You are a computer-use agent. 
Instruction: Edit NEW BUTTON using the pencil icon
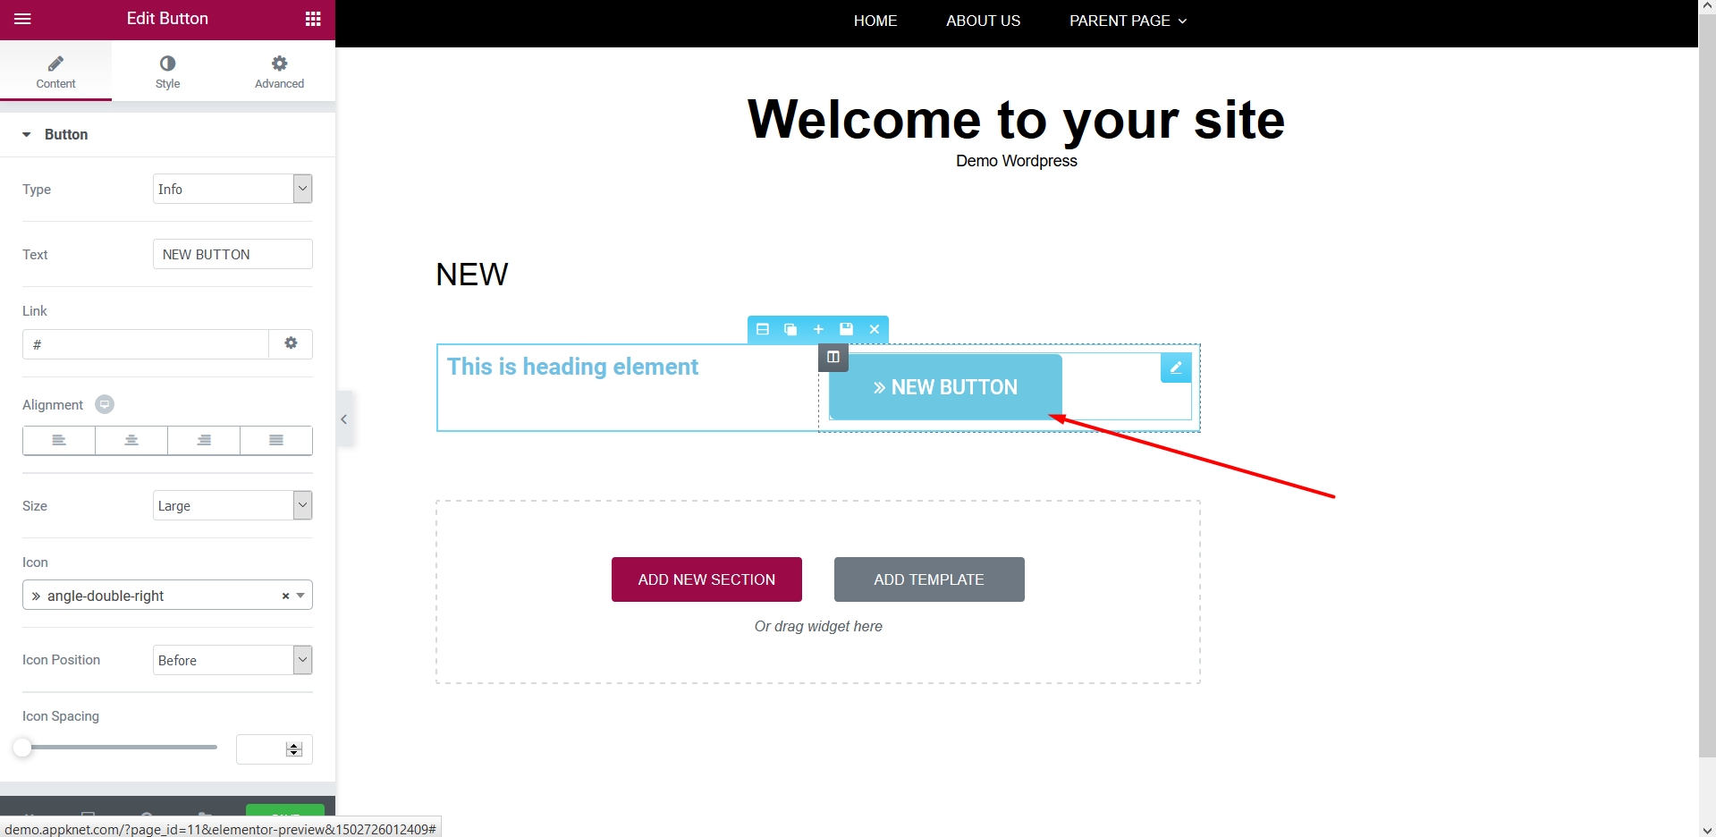tap(1175, 367)
